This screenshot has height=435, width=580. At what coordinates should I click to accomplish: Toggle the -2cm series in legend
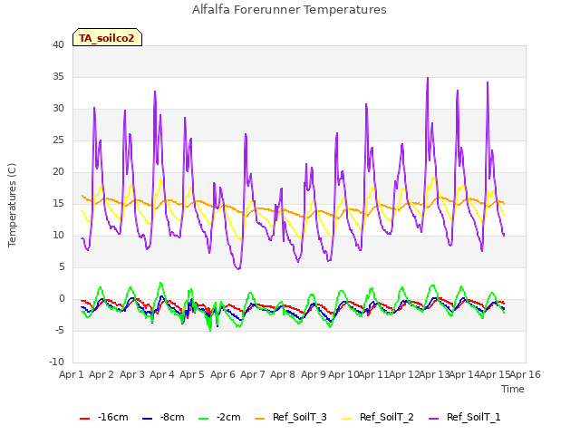click(219, 417)
